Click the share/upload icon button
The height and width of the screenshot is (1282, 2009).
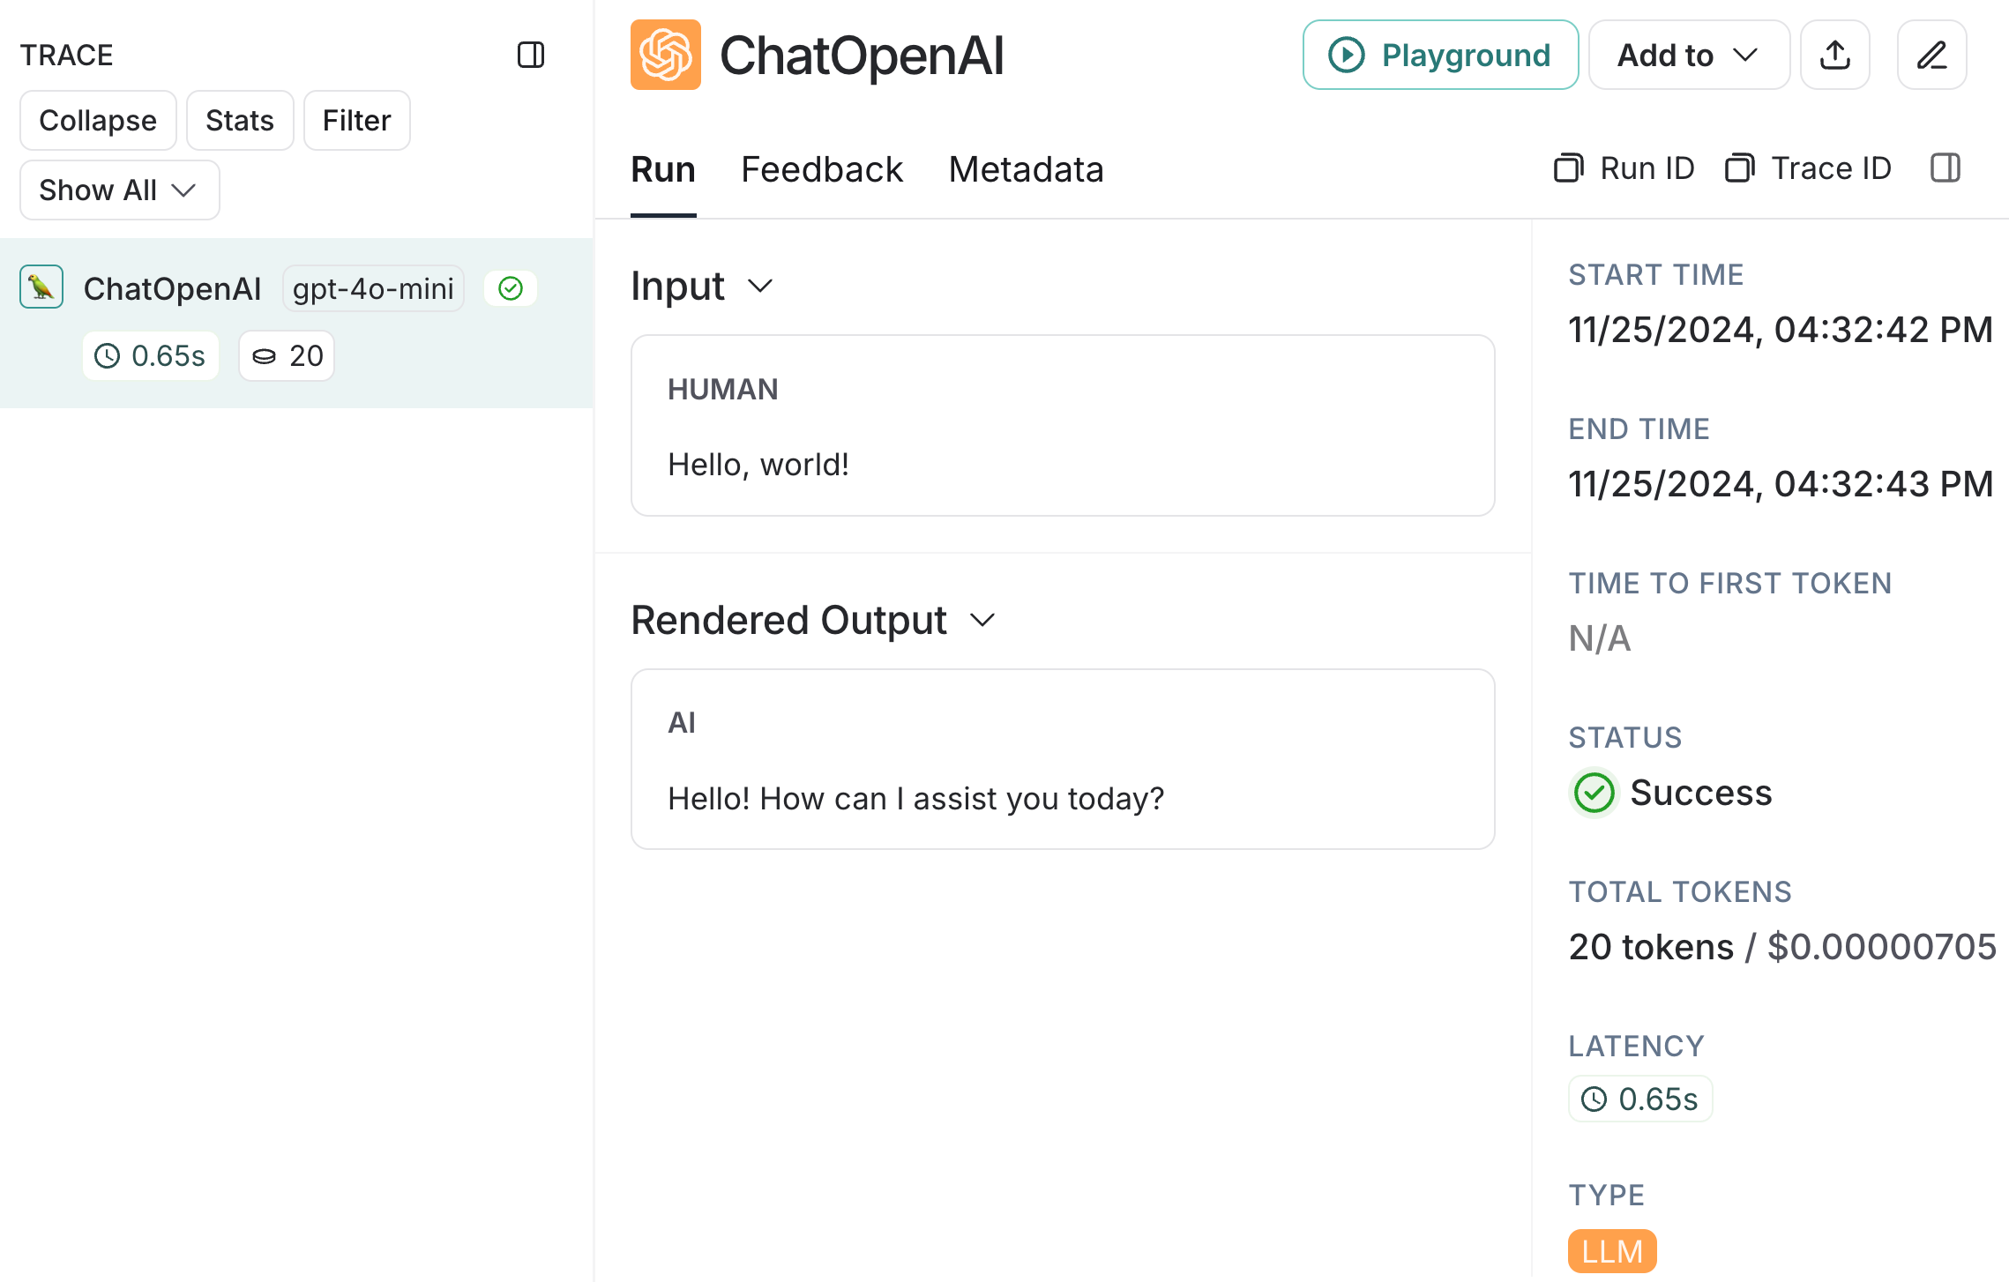tap(1834, 55)
